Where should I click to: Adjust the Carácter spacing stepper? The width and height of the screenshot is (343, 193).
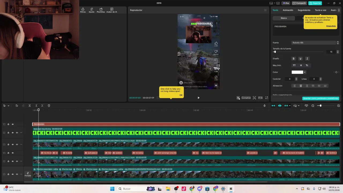click(x=296, y=79)
